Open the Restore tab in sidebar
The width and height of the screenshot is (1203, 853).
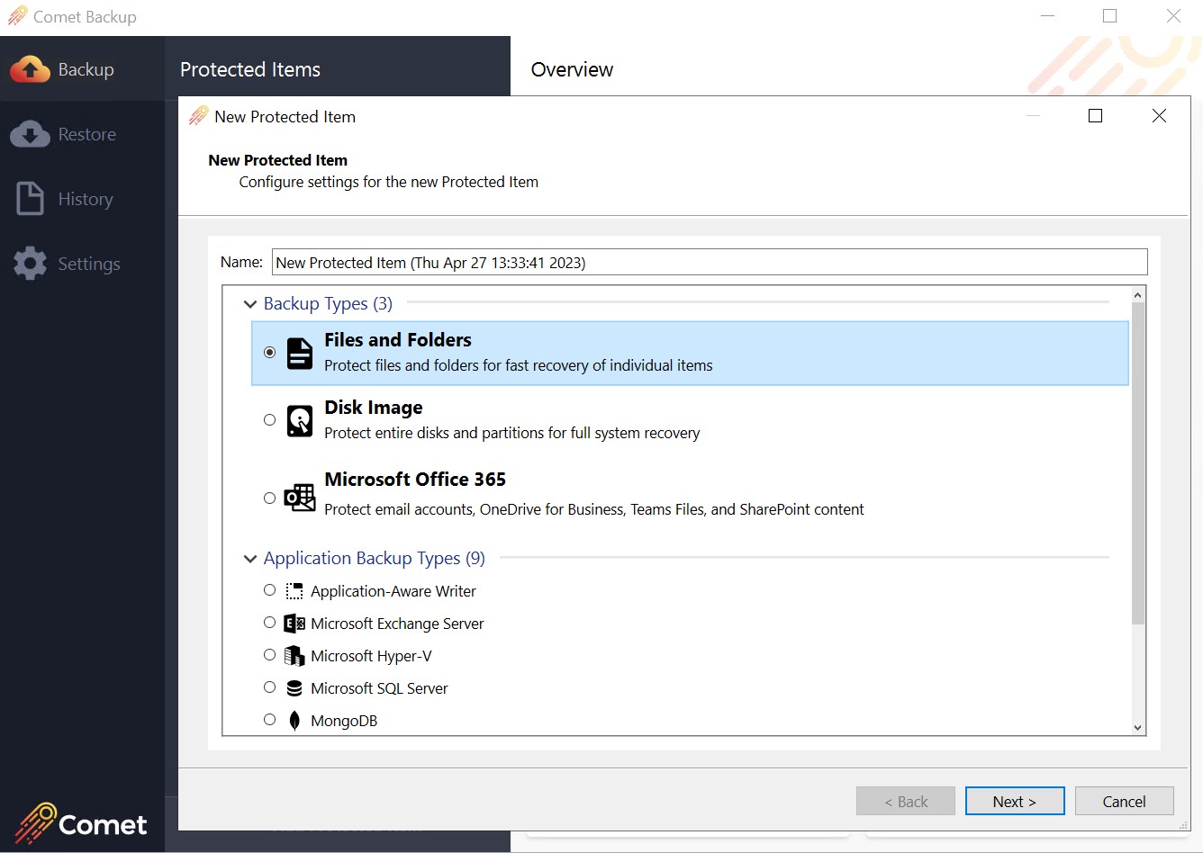click(82, 134)
